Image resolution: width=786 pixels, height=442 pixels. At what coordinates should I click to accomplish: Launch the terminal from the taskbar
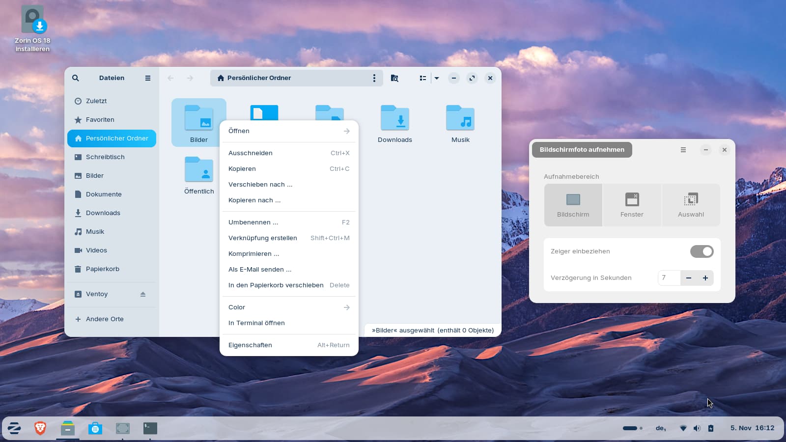click(150, 428)
